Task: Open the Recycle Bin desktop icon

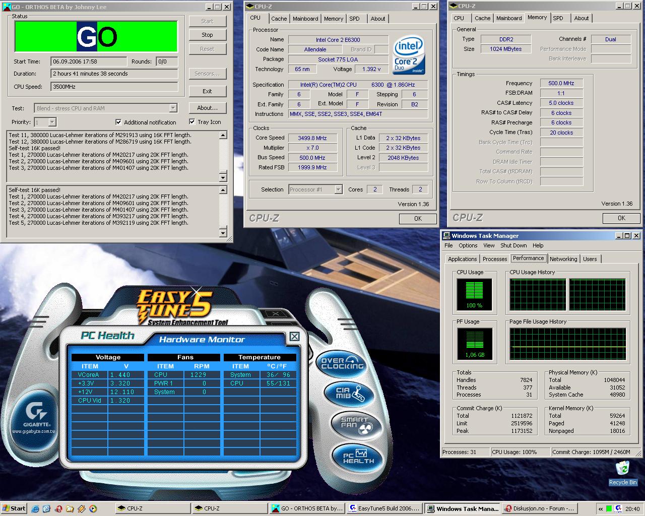Action: (623, 473)
